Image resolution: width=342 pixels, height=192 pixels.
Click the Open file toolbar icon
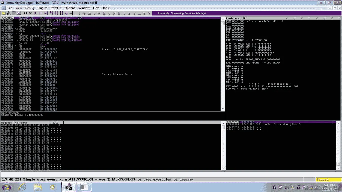4,13
